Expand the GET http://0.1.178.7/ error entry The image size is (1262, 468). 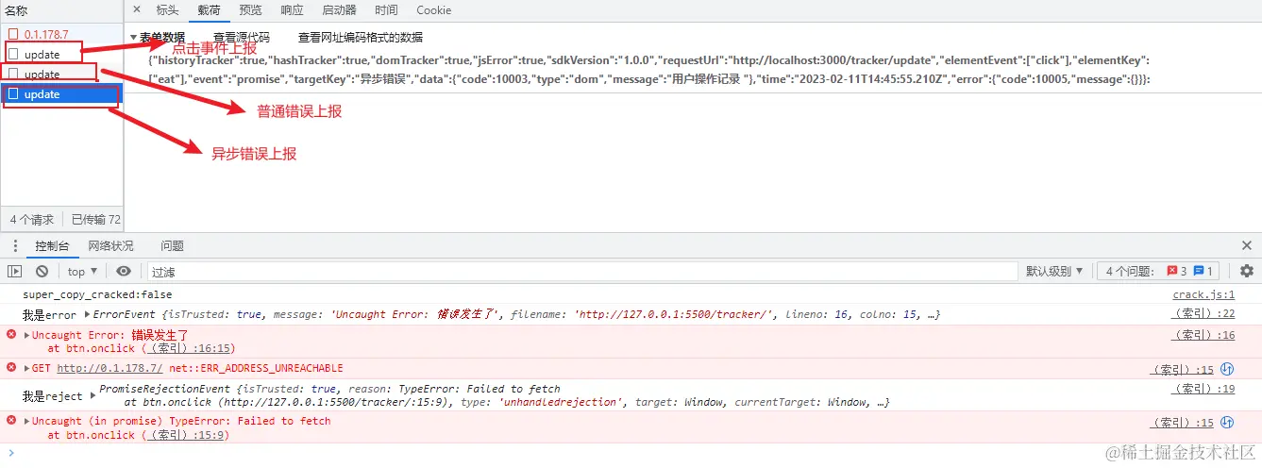point(26,368)
